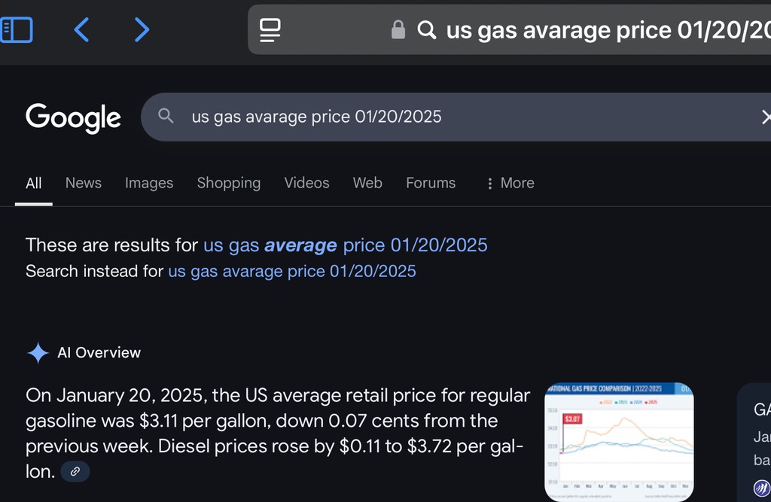Open the Forums results tab
The width and height of the screenshot is (771, 502).
point(430,183)
